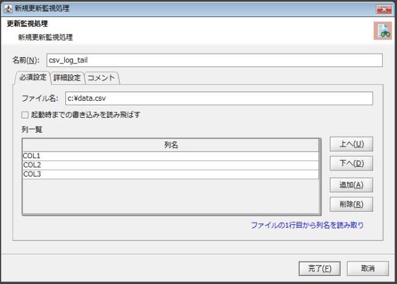The width and height of the screenshot is (397, 284).
Task: Cancel the dialog with the 取消 button
Action: [368, 268]
